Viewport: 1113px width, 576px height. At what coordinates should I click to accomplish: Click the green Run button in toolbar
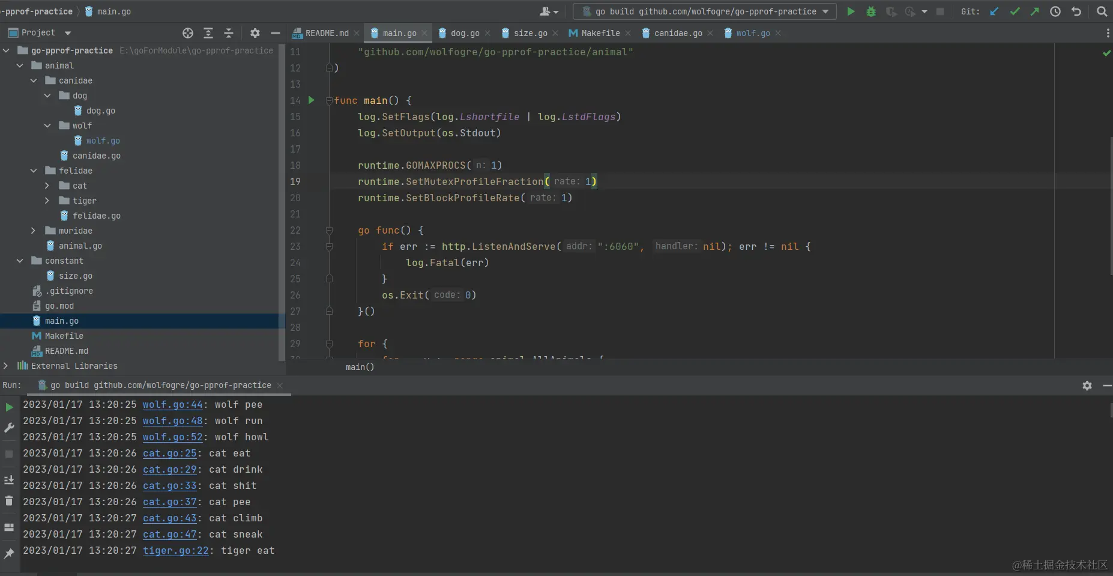pos(851,11)
